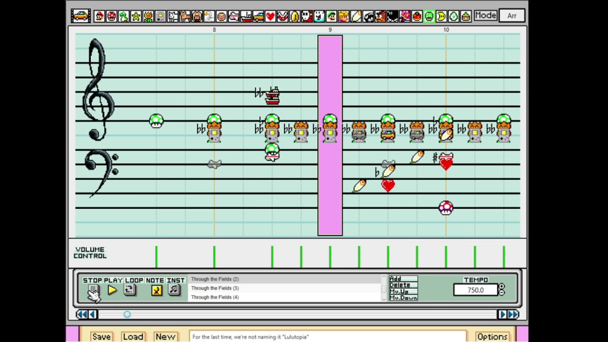Decrease tempo with the minus stepper
608x342 pixels.
(502, 293)
